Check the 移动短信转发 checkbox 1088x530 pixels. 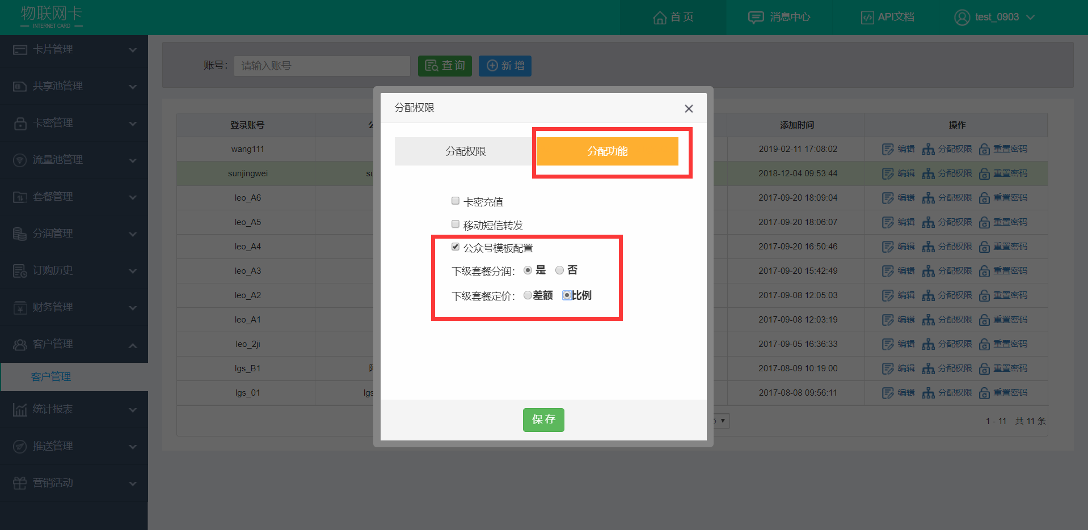pos(456,224)
